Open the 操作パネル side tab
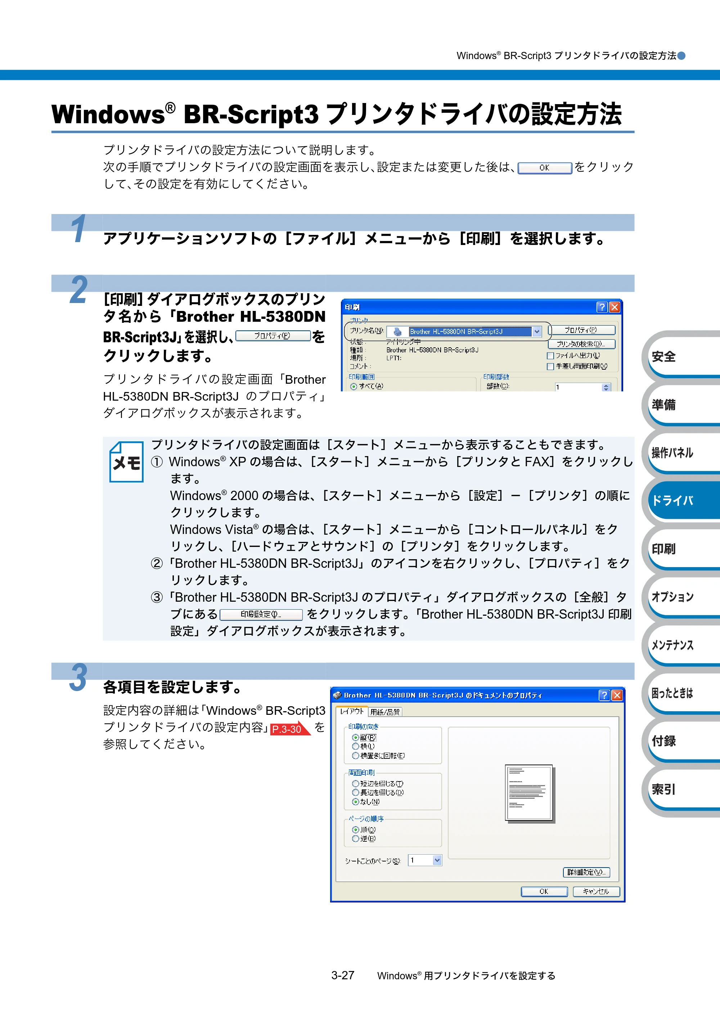 683,453
